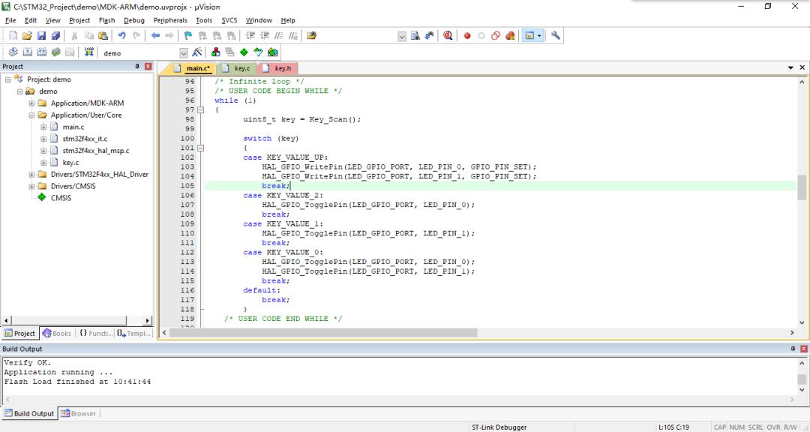Open the window layout dropdown arrow

coord(539,36)
